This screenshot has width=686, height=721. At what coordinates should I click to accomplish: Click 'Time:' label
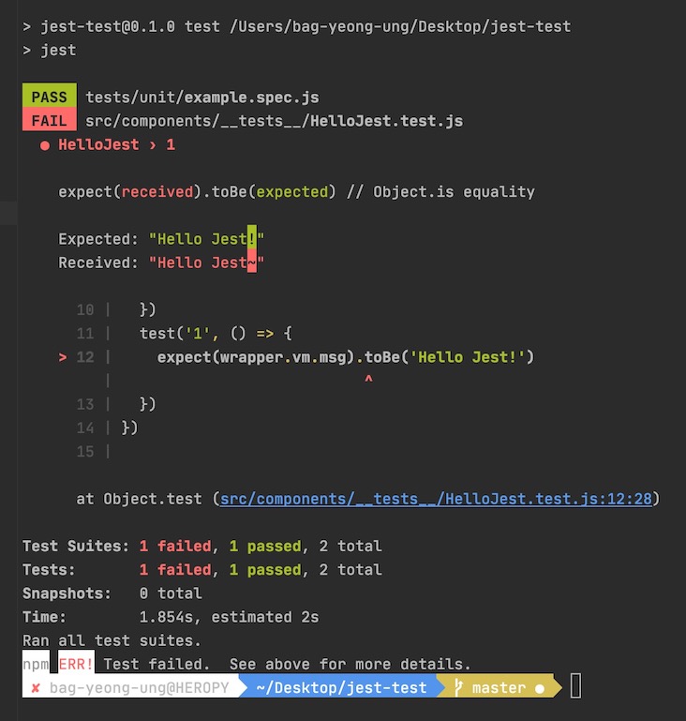point(45,617)
